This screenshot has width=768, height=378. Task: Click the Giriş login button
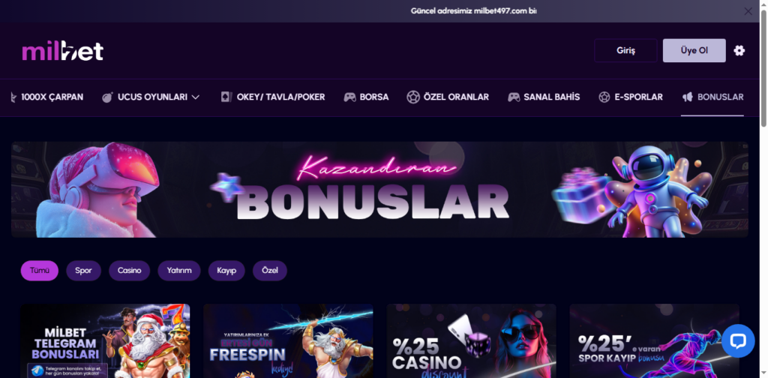coord(625,50)
